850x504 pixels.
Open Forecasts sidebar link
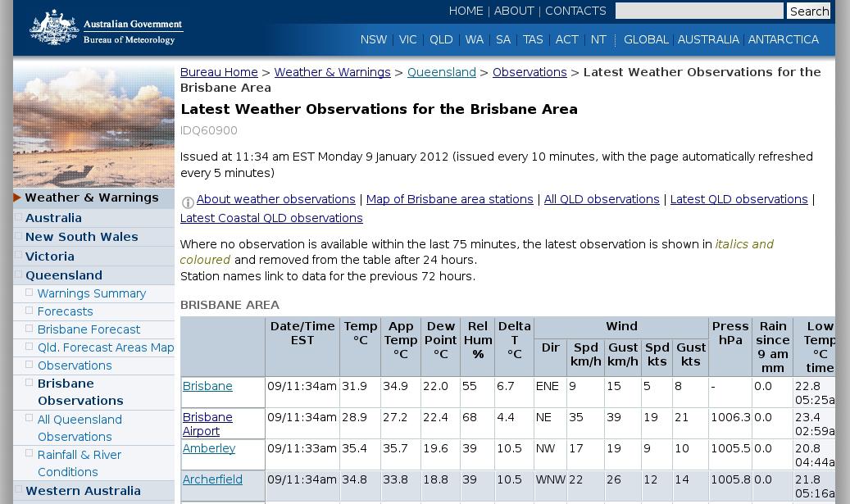[x=65, y=311]
